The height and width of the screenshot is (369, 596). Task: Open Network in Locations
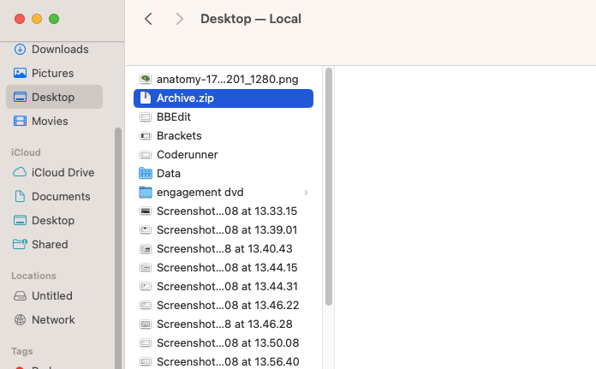[x=54, y=319]
